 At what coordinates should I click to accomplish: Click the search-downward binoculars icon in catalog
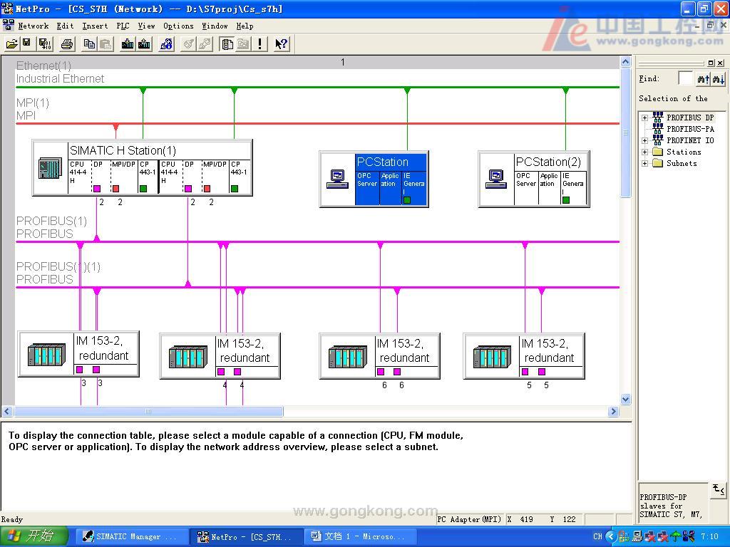[719, 78]
